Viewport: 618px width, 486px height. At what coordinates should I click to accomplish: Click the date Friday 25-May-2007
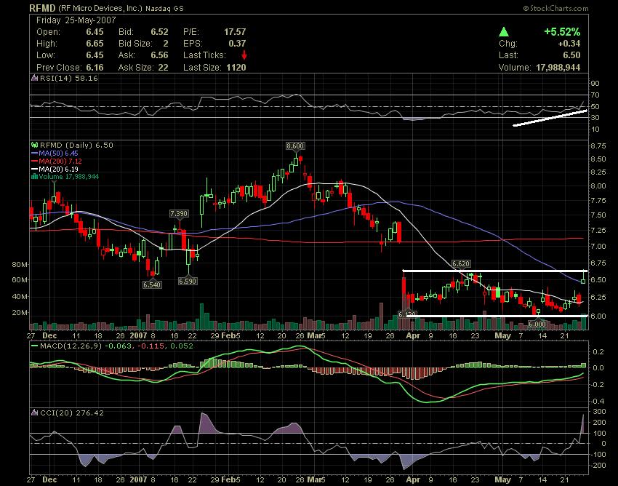[76, 20]
